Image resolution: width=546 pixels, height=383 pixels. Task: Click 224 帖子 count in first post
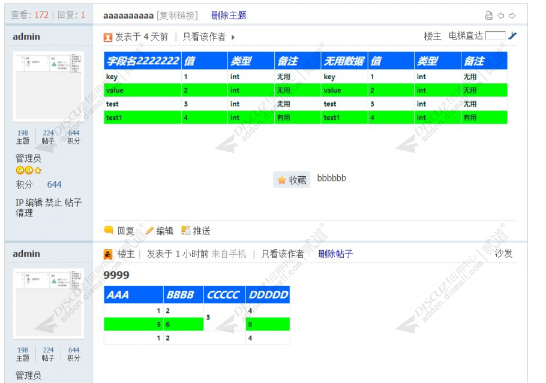(x=48, y=137)
